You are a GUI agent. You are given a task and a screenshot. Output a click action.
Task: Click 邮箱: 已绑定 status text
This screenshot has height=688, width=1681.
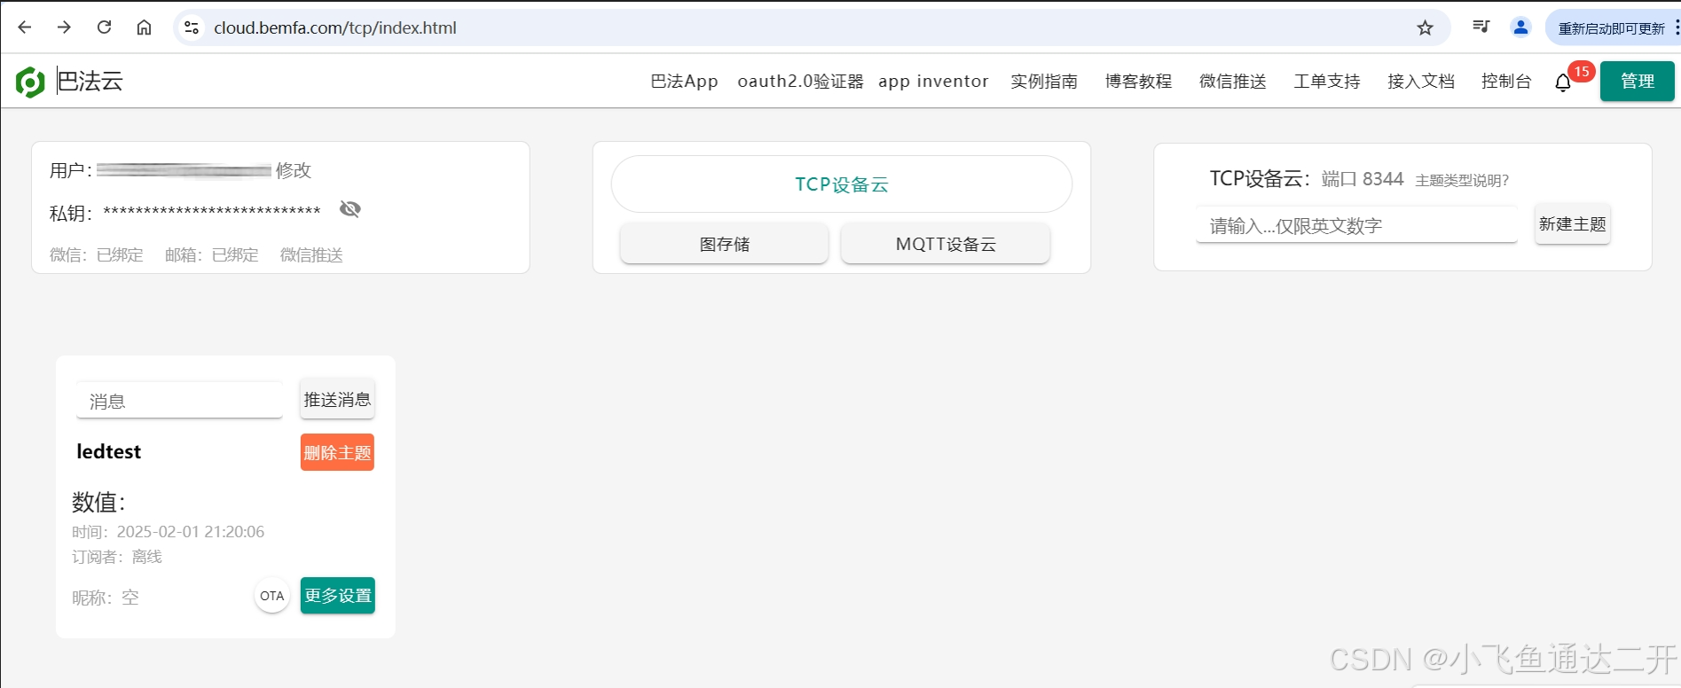(212, 255)
